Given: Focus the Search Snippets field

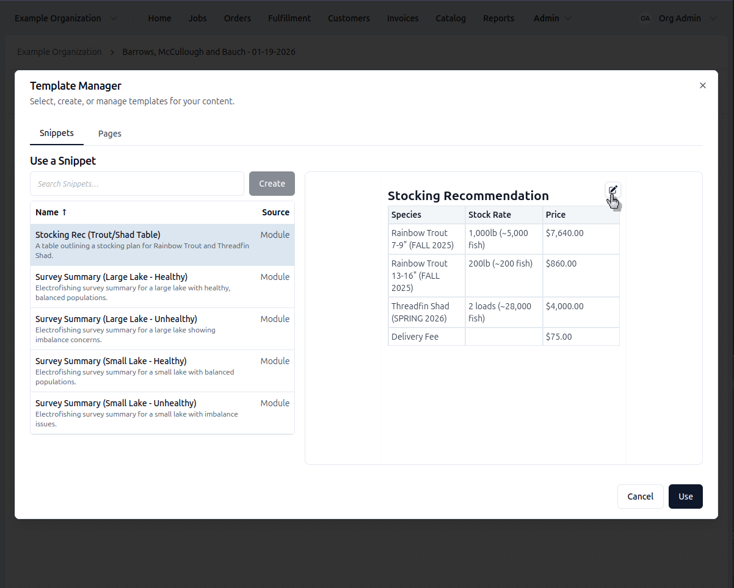Looking at the screenshot, I should [137, 184].
